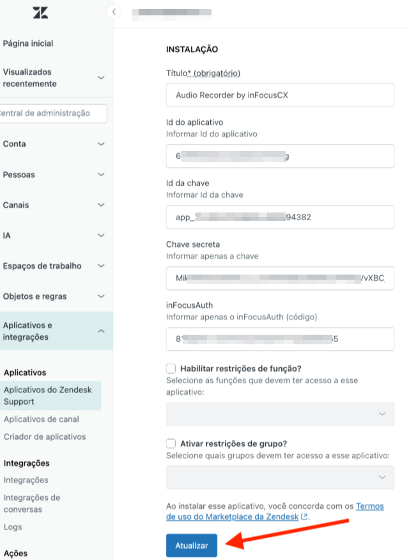
Task: Expand the IA section
Action: point(101,236)
